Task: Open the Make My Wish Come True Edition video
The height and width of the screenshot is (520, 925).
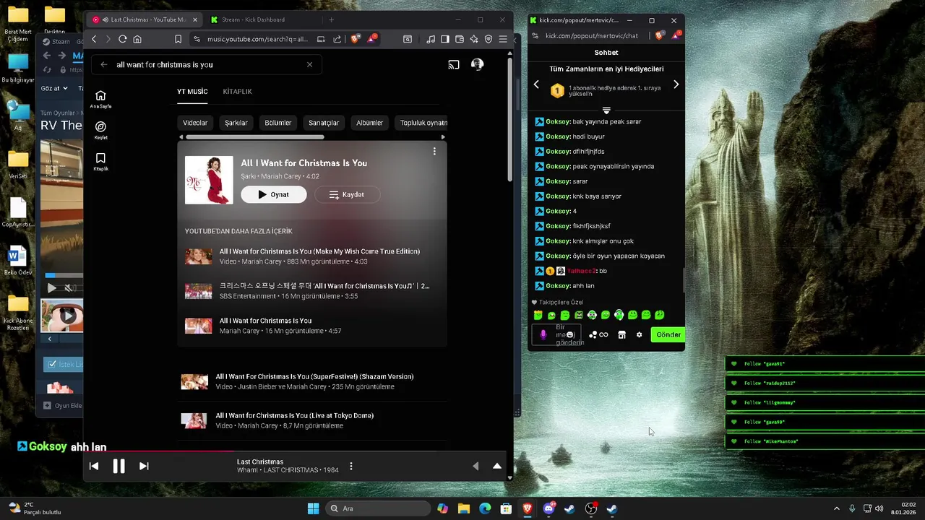Action: coord(319,251)
